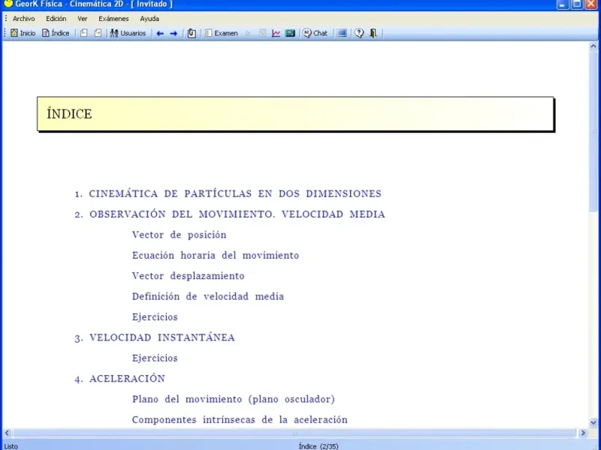Click the vertical scrollbar down arrow

593,423
